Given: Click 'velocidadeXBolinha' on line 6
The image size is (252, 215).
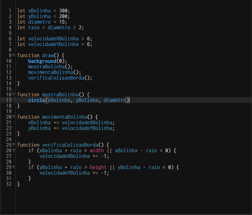Looking at the screenshot, I should point(53,39).
